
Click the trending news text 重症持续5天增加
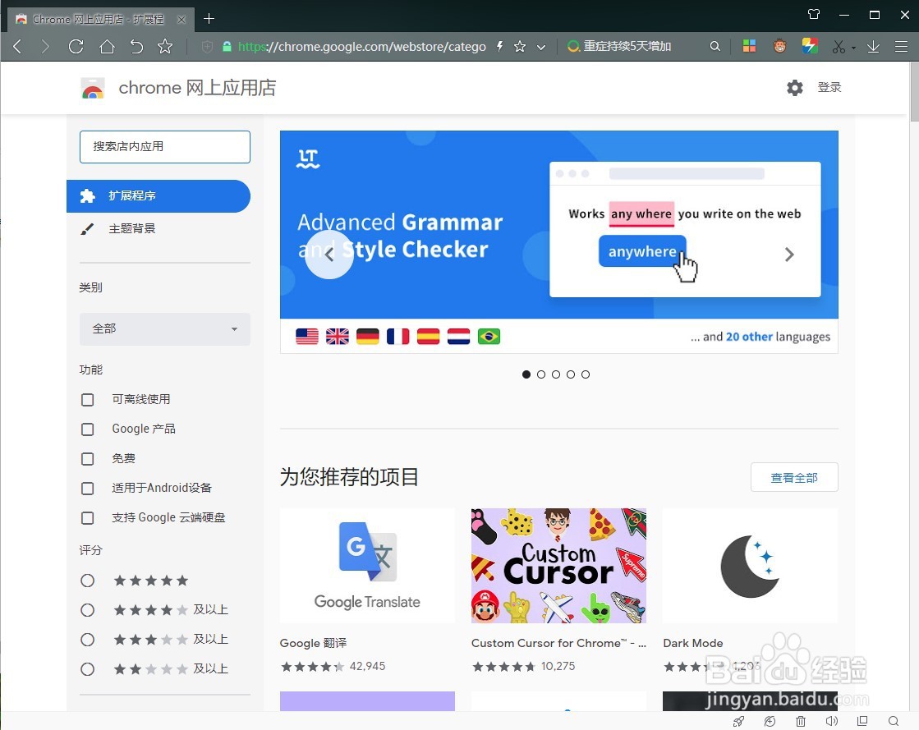627,46
